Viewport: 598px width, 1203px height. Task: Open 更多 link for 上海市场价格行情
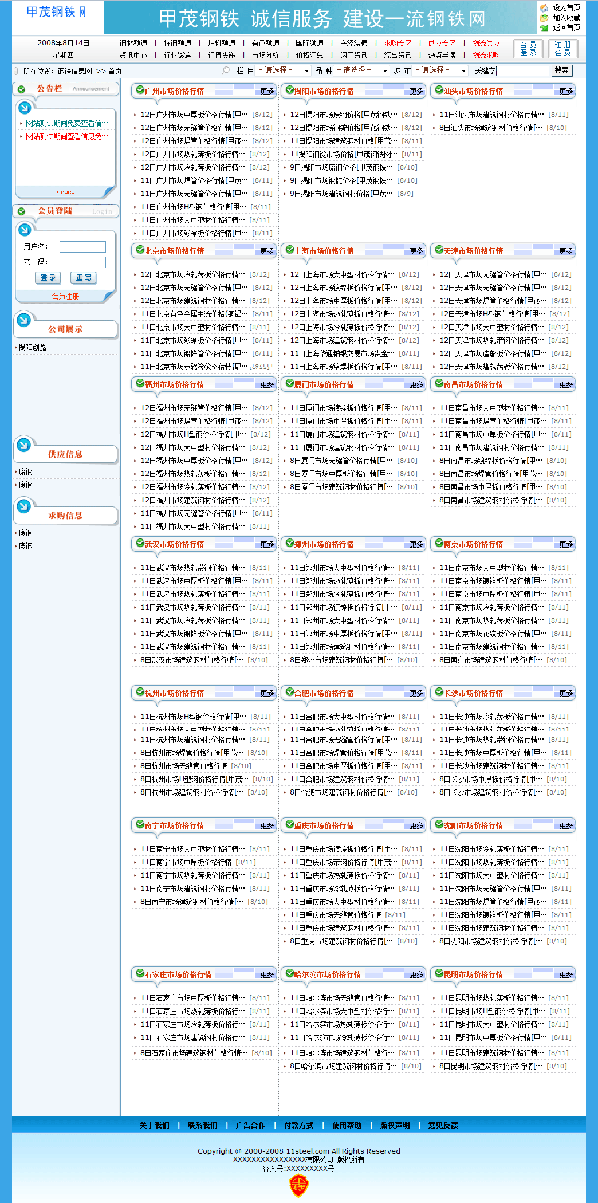(x=416, y=251)
